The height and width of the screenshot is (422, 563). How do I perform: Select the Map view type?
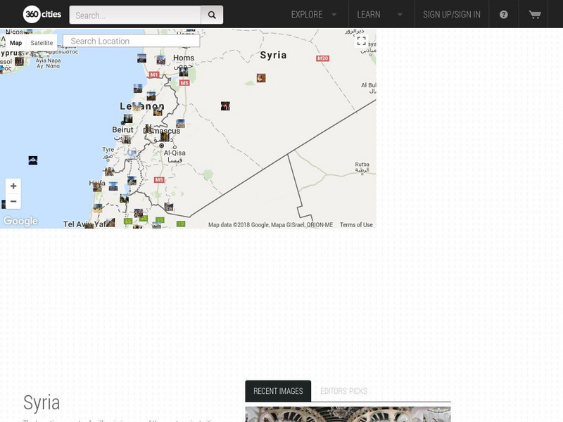15,43
